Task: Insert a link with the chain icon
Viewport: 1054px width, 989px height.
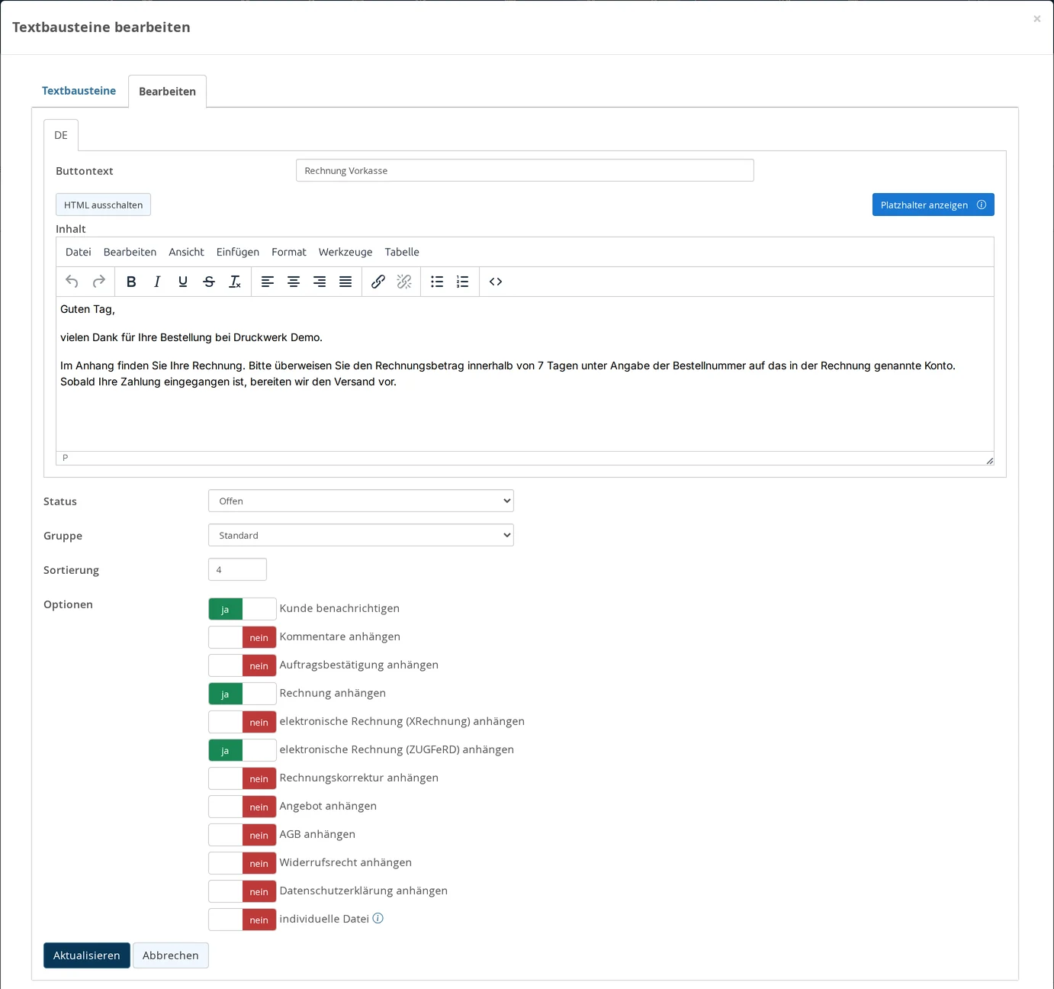Action: pos(378,282)
